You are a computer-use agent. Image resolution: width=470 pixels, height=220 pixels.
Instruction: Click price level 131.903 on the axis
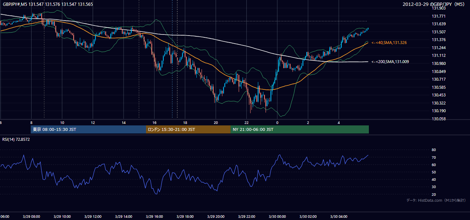click(439, 8)
